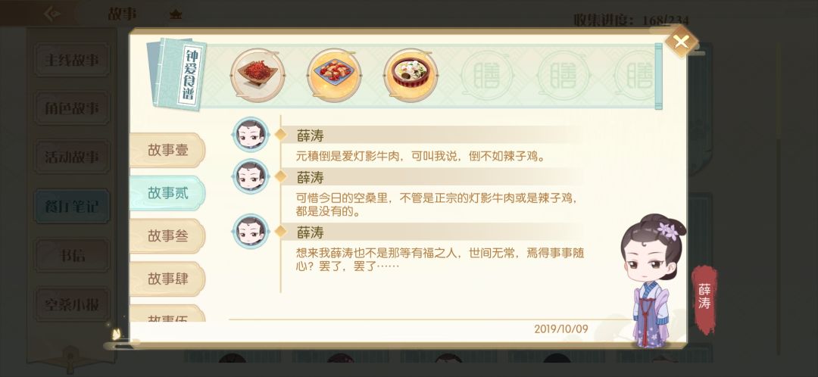Click the red 薛涛 name tag

pos(705,299)
